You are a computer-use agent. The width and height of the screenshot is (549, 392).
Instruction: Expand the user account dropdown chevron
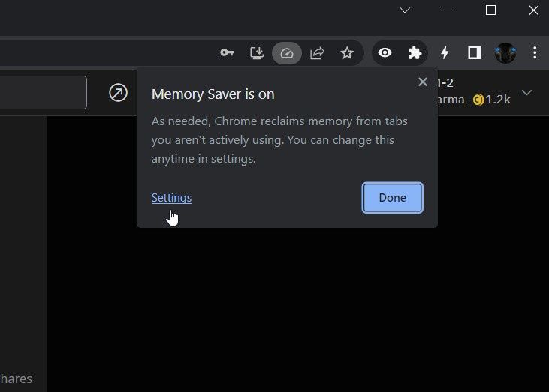click(x=526, y=93)
